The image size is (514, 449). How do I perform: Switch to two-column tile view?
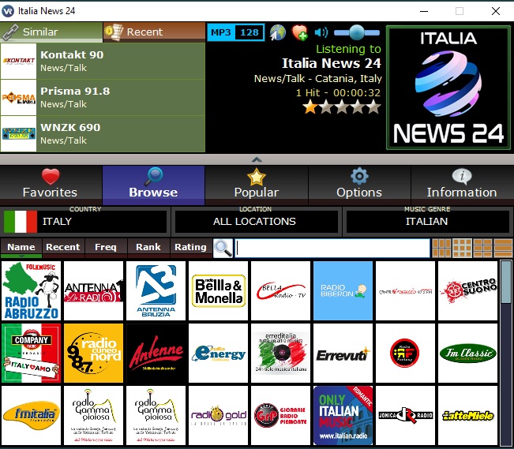[x=482, y=248]
